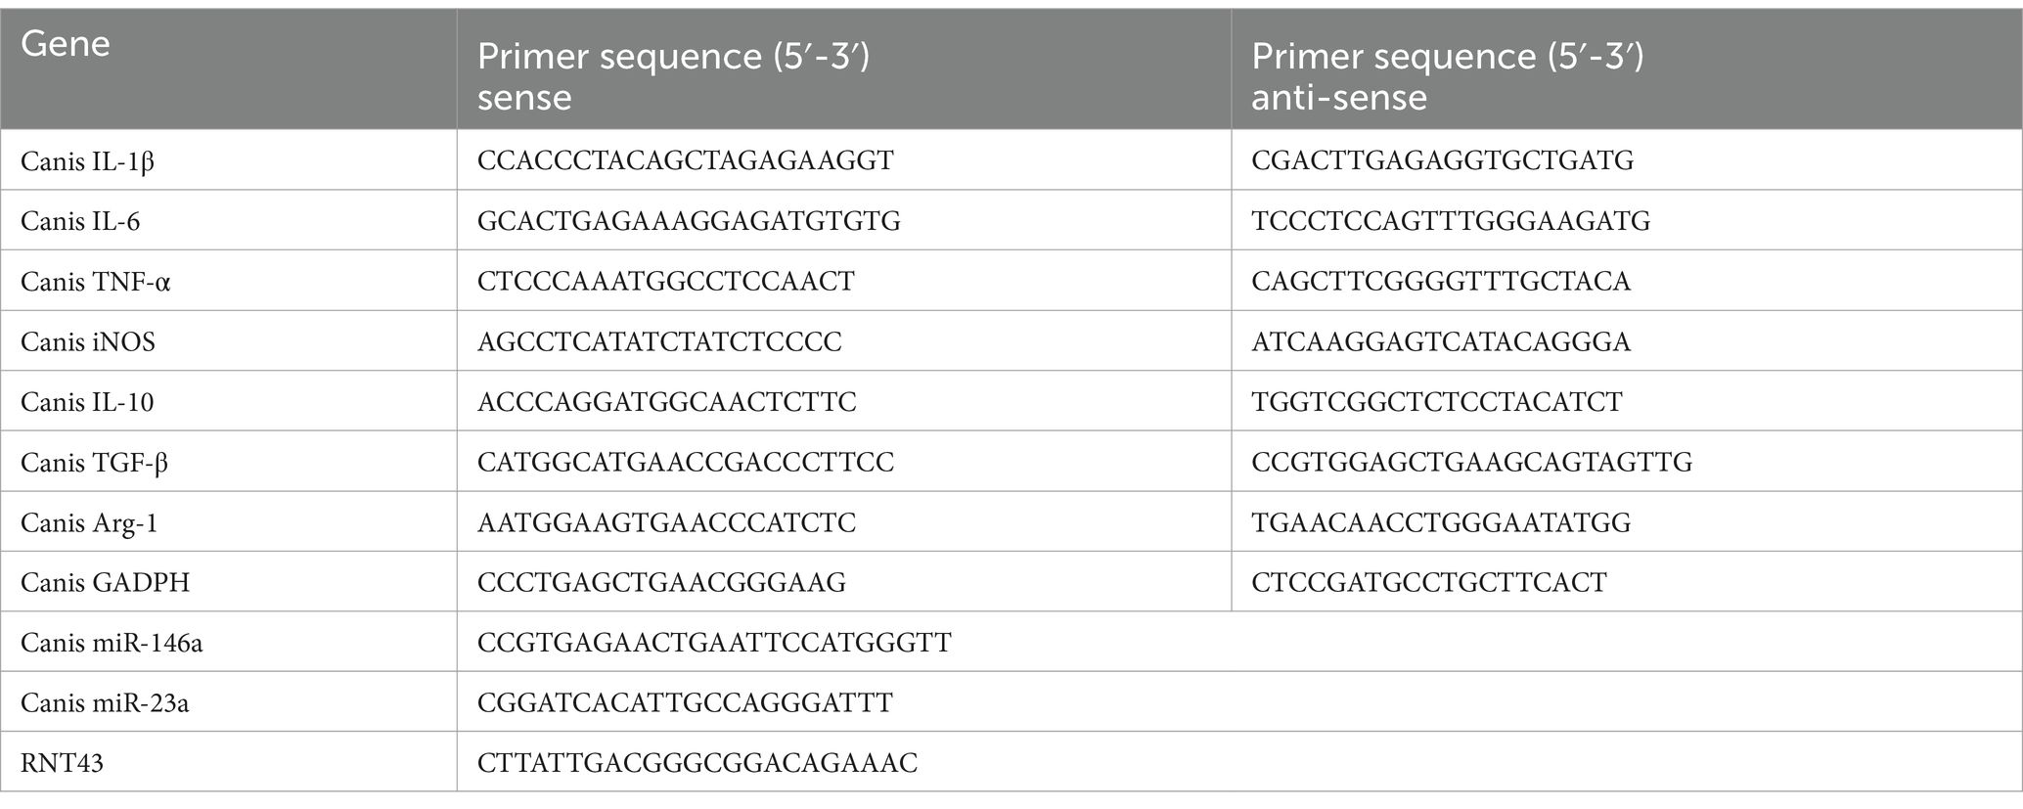Click the Canis iNOS gene cell

[88, 342]
